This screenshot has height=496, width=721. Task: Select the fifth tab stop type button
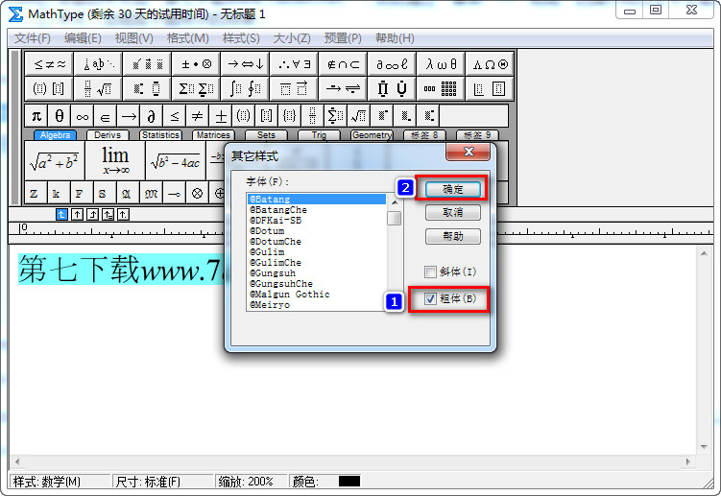coord(123,214)
